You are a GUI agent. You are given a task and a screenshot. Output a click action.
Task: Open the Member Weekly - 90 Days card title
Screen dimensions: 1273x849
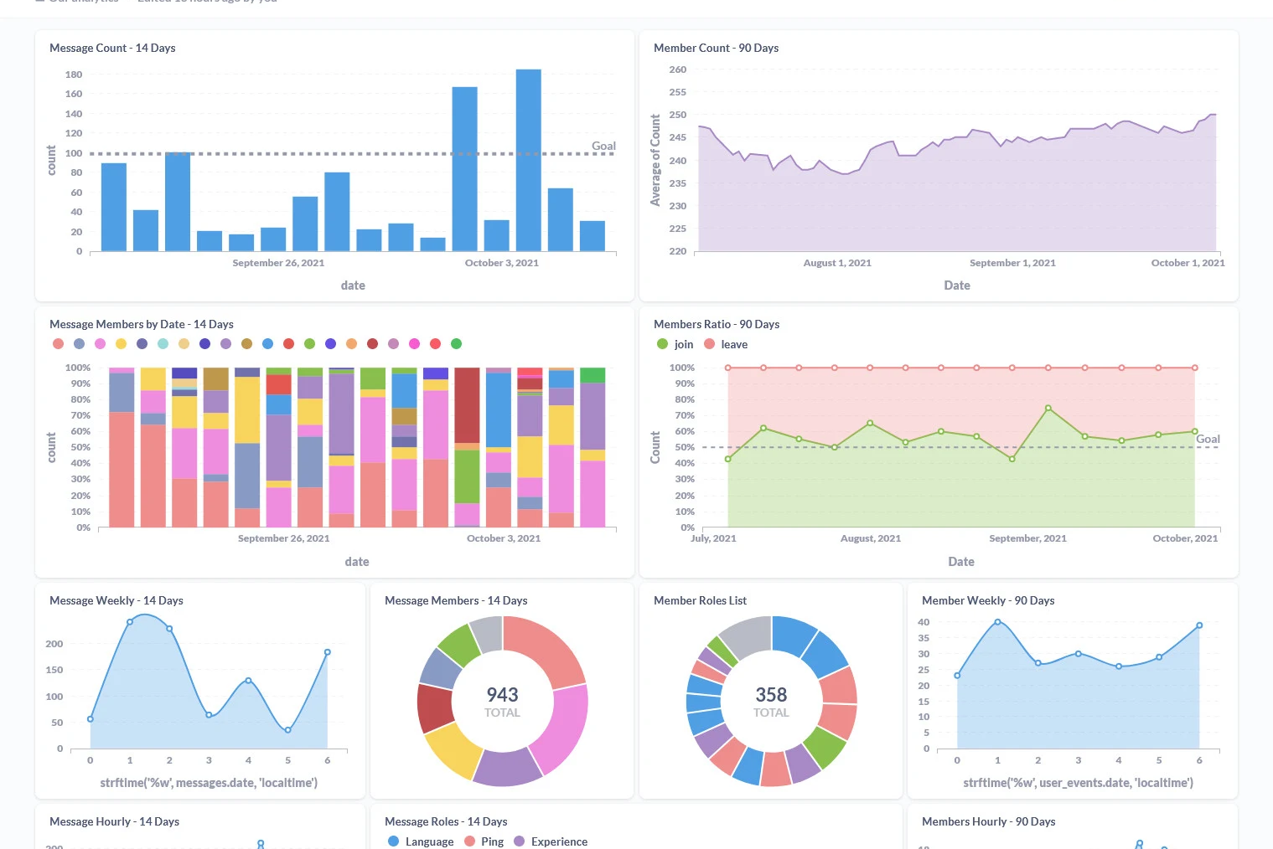pyautogui.click(x=988, y=600)
